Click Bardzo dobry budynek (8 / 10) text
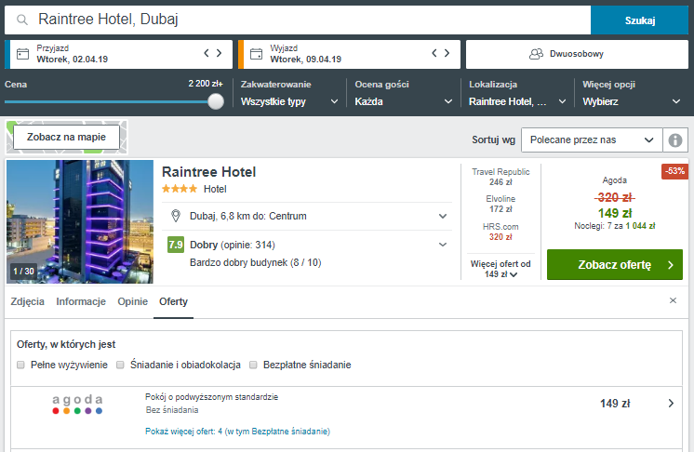Viewport: 694px width, 452px height. 256,262
